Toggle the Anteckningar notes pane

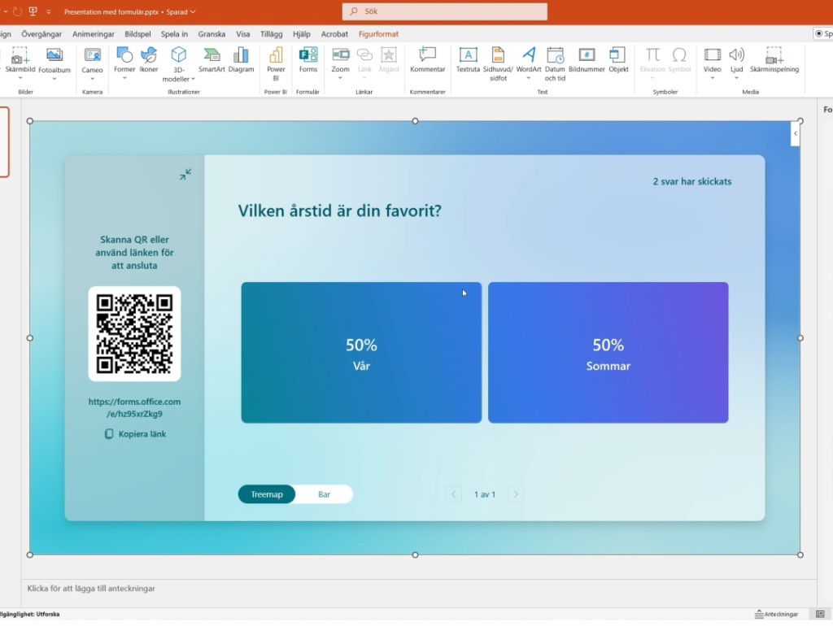(776, 615)
